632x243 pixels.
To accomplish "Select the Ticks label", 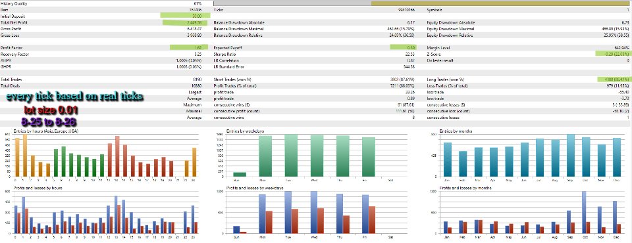I will tap(218, 10).
